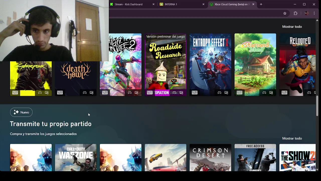Click the scrollbar down arrow
Viewport: 321px width, 181px height.
[x=317, y=169]
